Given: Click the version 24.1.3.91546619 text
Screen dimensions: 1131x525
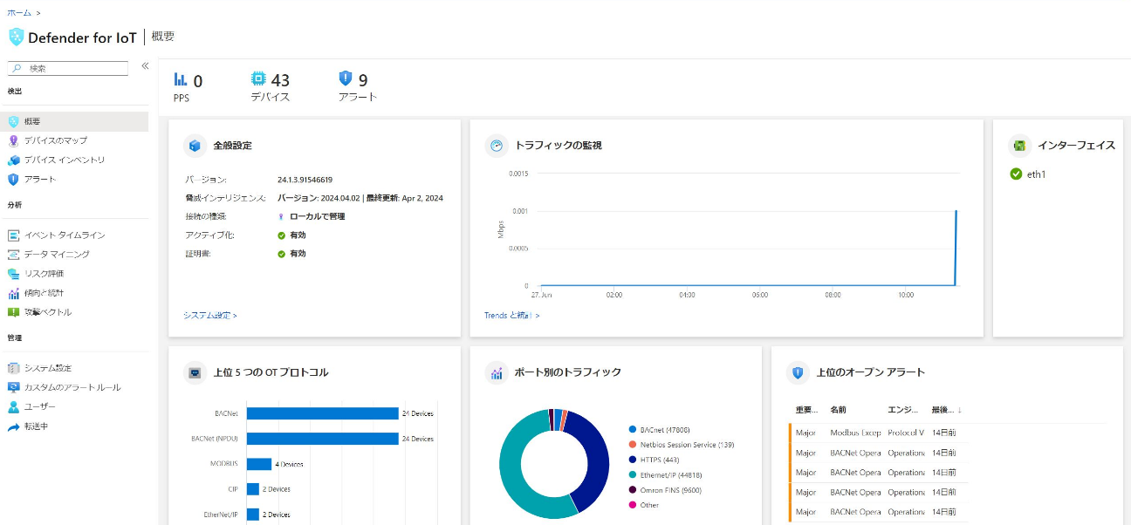Looking at the screenshot, I should click(305, 180).
